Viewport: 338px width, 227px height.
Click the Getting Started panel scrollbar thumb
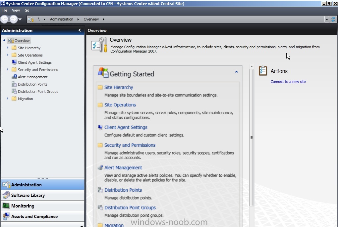pyautogui.click(x=252, y=137)
